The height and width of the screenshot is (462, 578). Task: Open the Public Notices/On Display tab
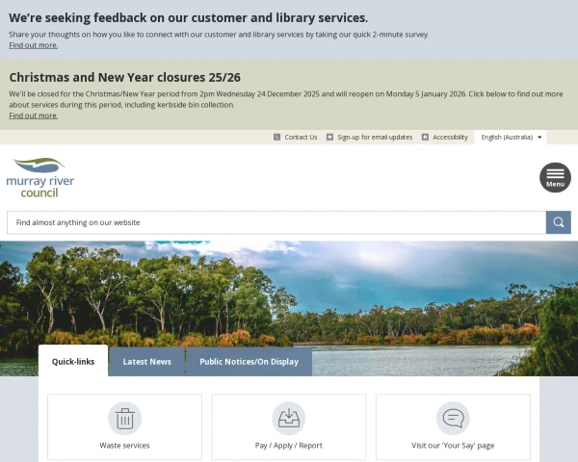(x=249, y=362)
